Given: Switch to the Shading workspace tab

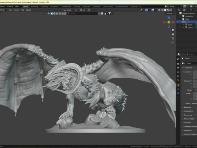Looking at the screenshot, I should (x=77, y=7).
